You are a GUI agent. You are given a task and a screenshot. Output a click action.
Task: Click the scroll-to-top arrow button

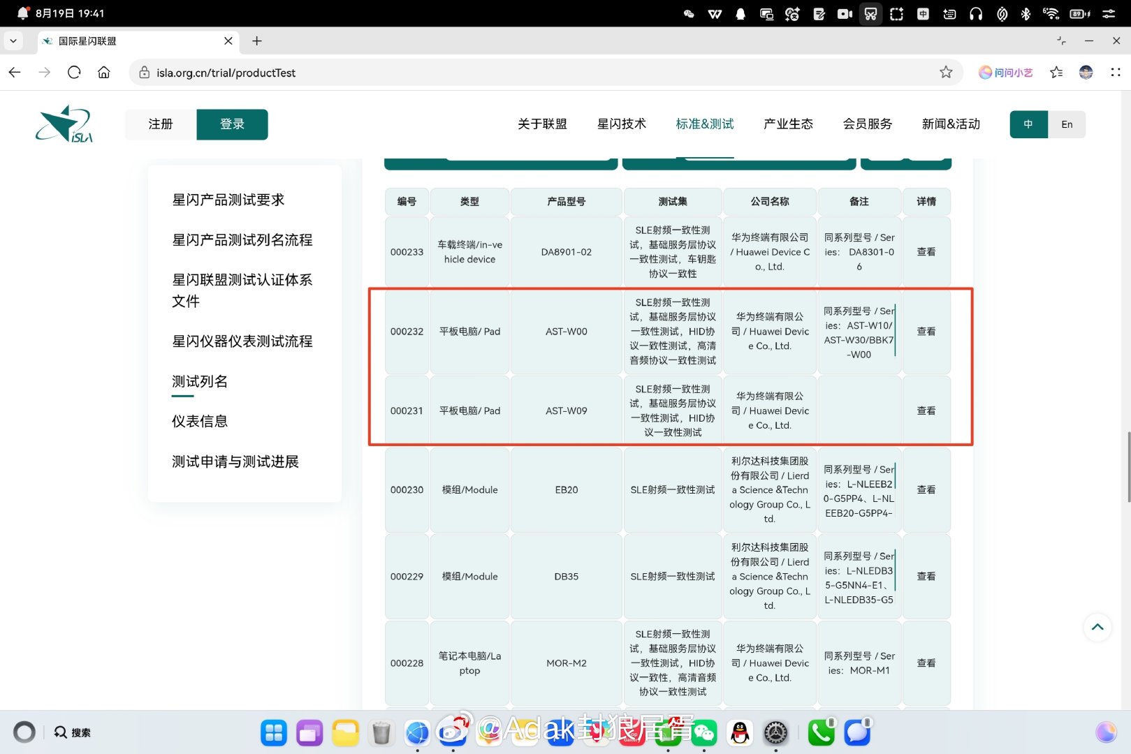[x=1097, y=627]
